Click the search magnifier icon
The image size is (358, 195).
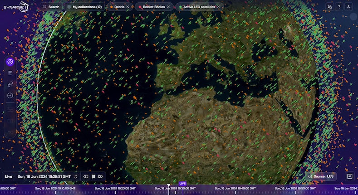(x=45, y=7)
